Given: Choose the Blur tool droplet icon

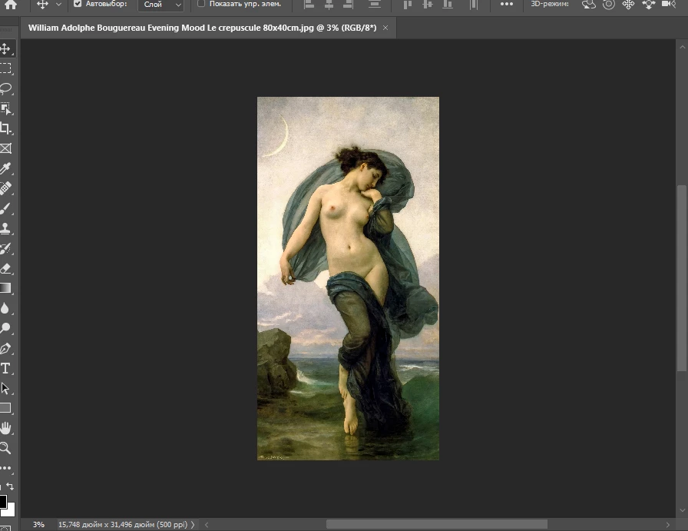Looking at the screenshot, I should tap(5, 308).
